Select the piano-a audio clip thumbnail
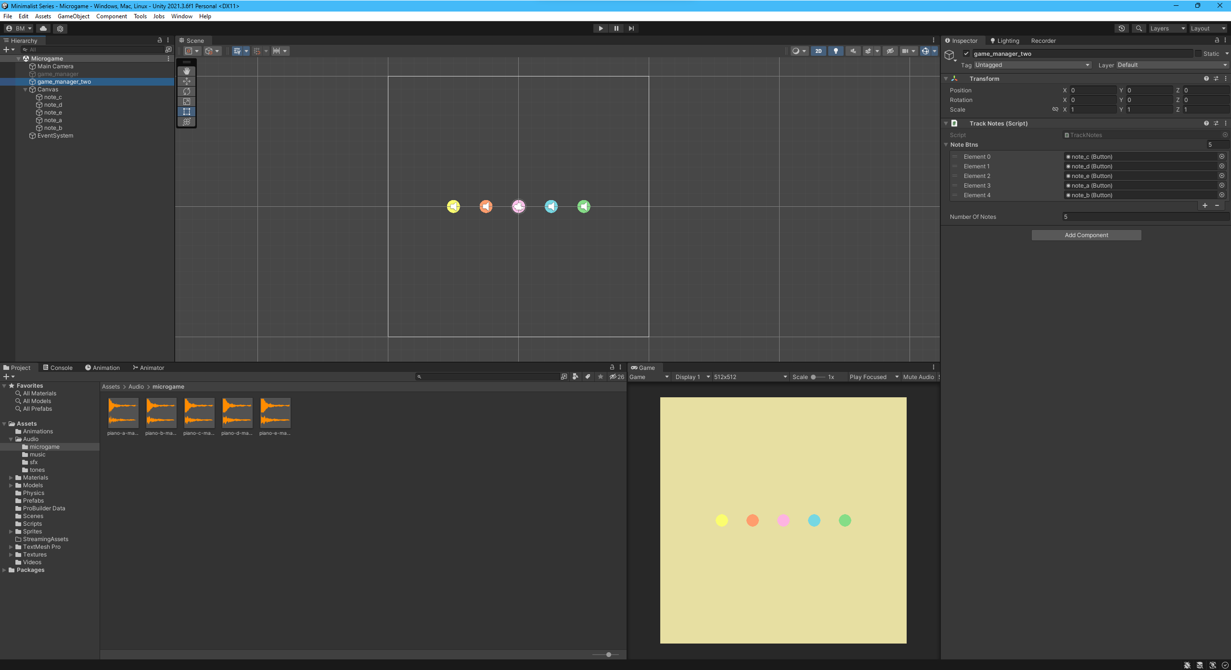1231x670 pixels. pyautogui.click(x=123, y=413)
